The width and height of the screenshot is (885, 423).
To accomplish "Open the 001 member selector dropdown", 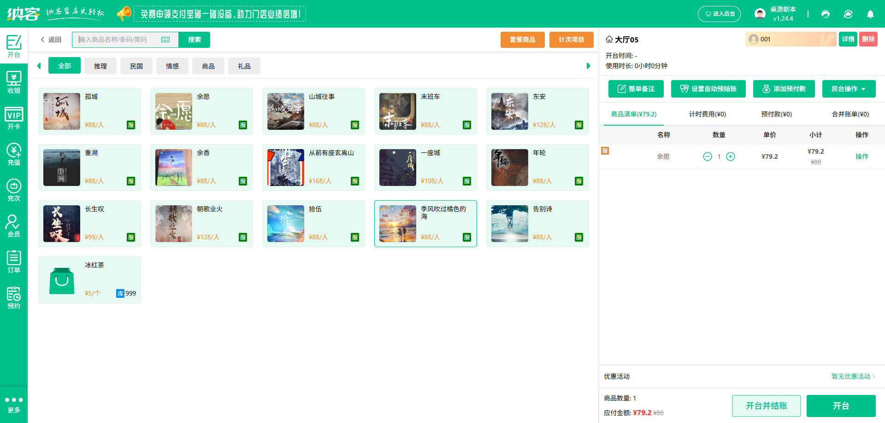I will tap(791, 39).
